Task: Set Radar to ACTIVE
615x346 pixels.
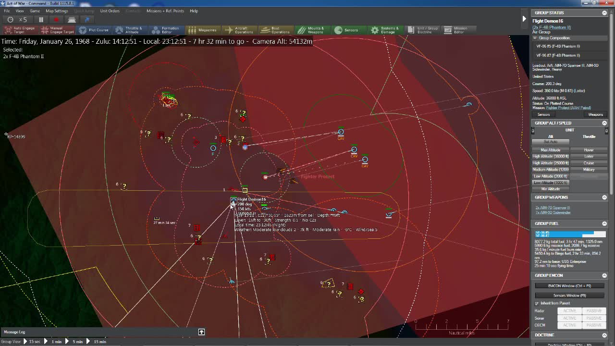Action: [x=569, y=311]
